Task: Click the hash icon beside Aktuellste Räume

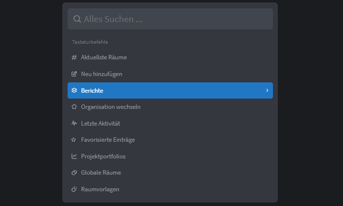Action: pyautogui.click(x=74, y=57)
